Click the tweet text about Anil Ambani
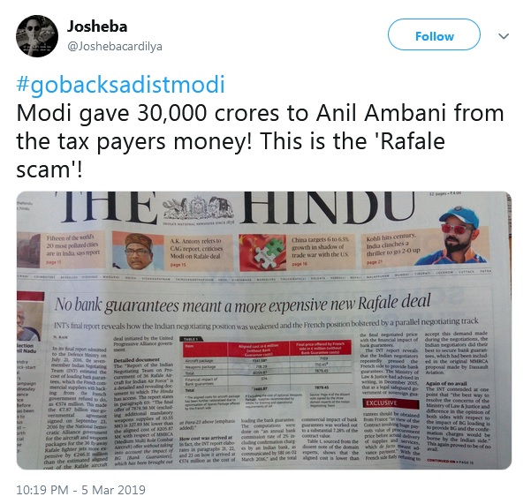Viewport: 531px width, 504px height. [260, 141]
